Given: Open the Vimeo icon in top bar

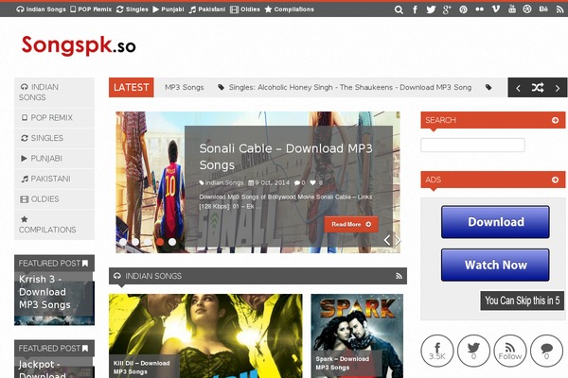Looking at the screenshot, I should (495, 9).
